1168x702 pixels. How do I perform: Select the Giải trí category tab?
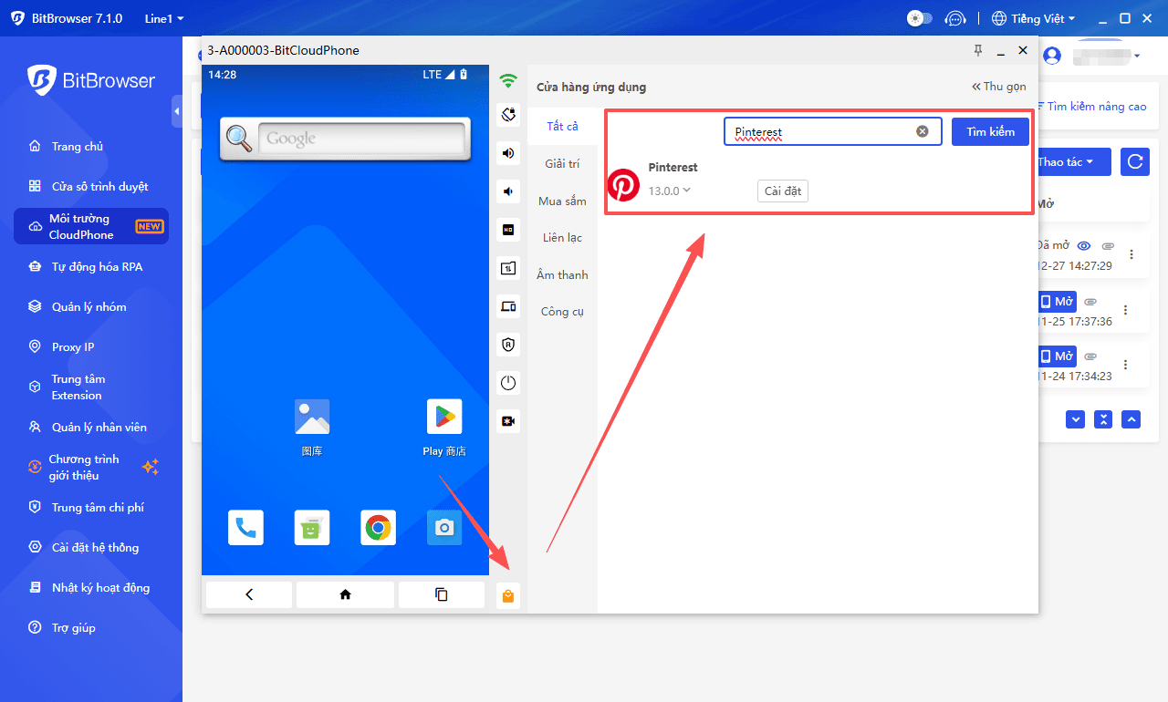click(x=562, y=164)
